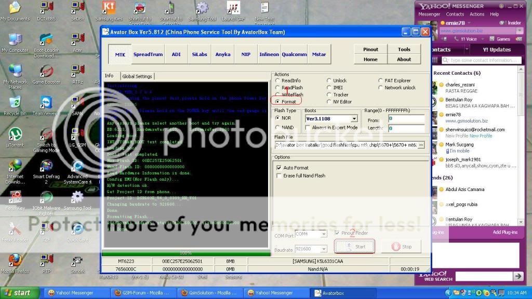Switch to the SpreadTrum chip tab

tap(148, 55)
